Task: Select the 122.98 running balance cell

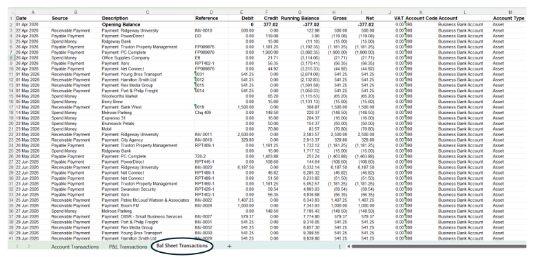Action: 299,30
